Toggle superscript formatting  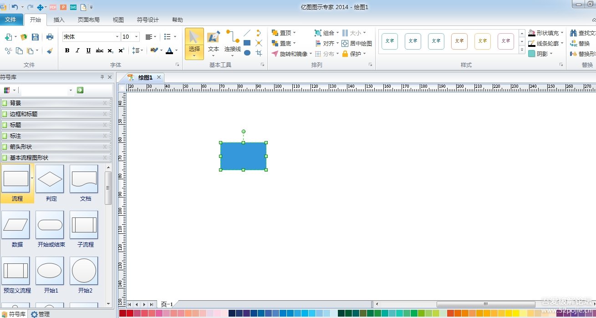121,50
